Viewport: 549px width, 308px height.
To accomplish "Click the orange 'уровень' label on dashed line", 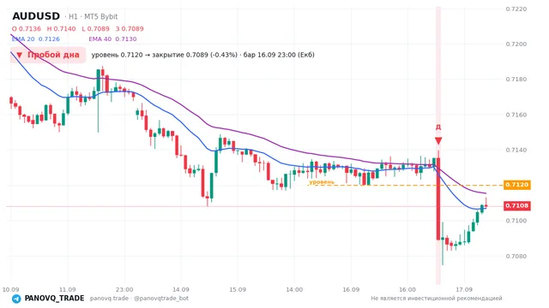I will [x=322, y=182].
